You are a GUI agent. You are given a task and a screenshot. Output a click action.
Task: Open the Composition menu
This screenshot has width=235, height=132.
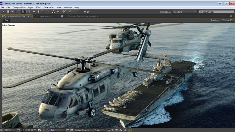click(x=19, y=7)
